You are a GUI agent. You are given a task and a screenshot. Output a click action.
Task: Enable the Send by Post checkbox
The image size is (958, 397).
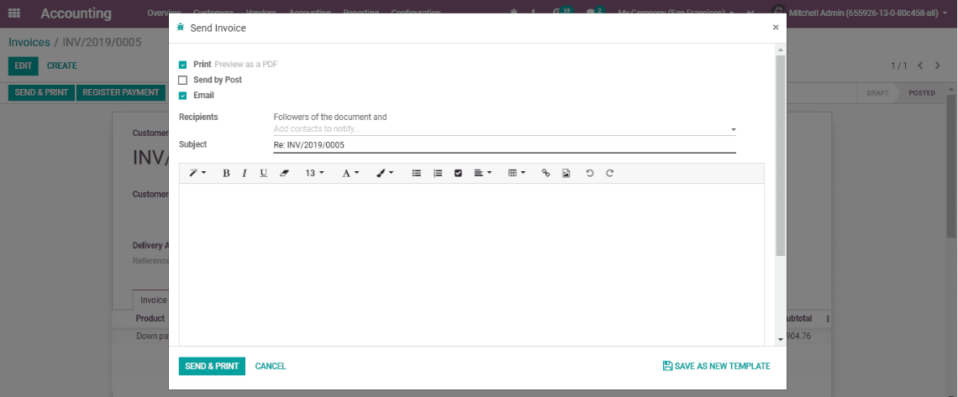click(x=182, y=80)
